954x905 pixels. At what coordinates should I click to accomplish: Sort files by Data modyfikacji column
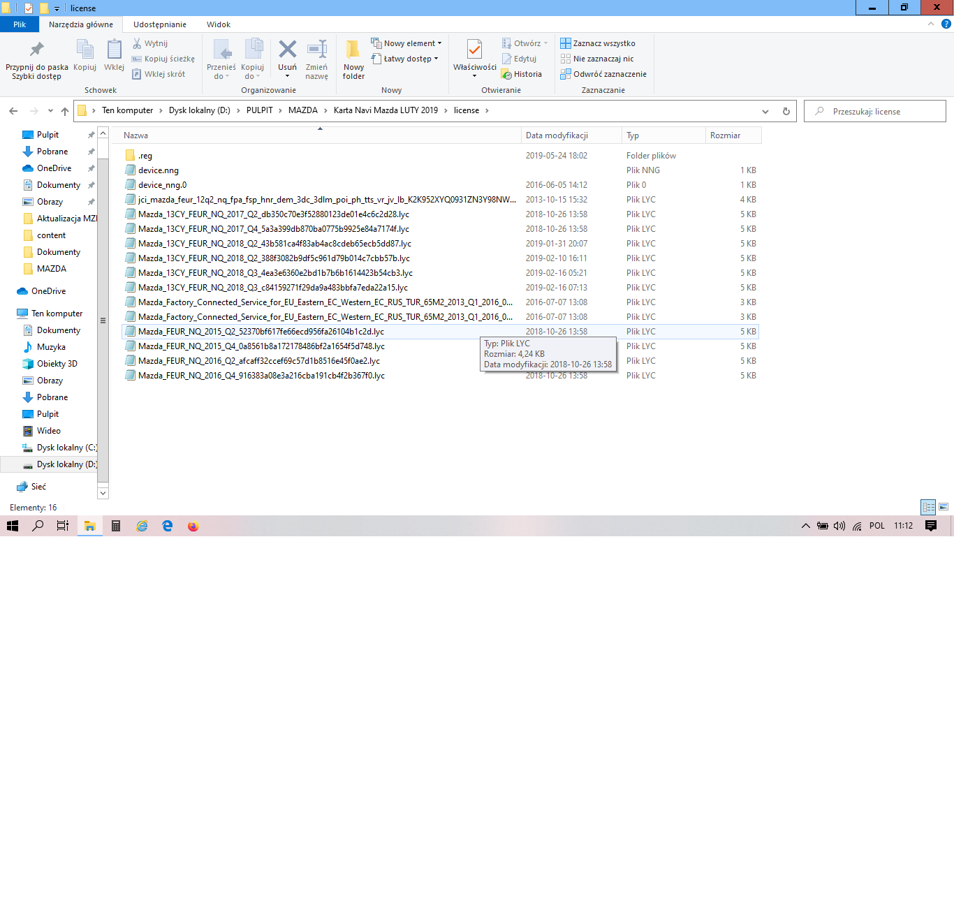(557, 135)
